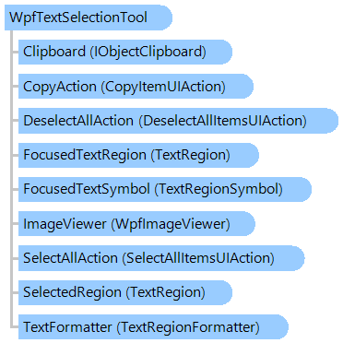Select the TextFormatter property name

coord(67,327)
